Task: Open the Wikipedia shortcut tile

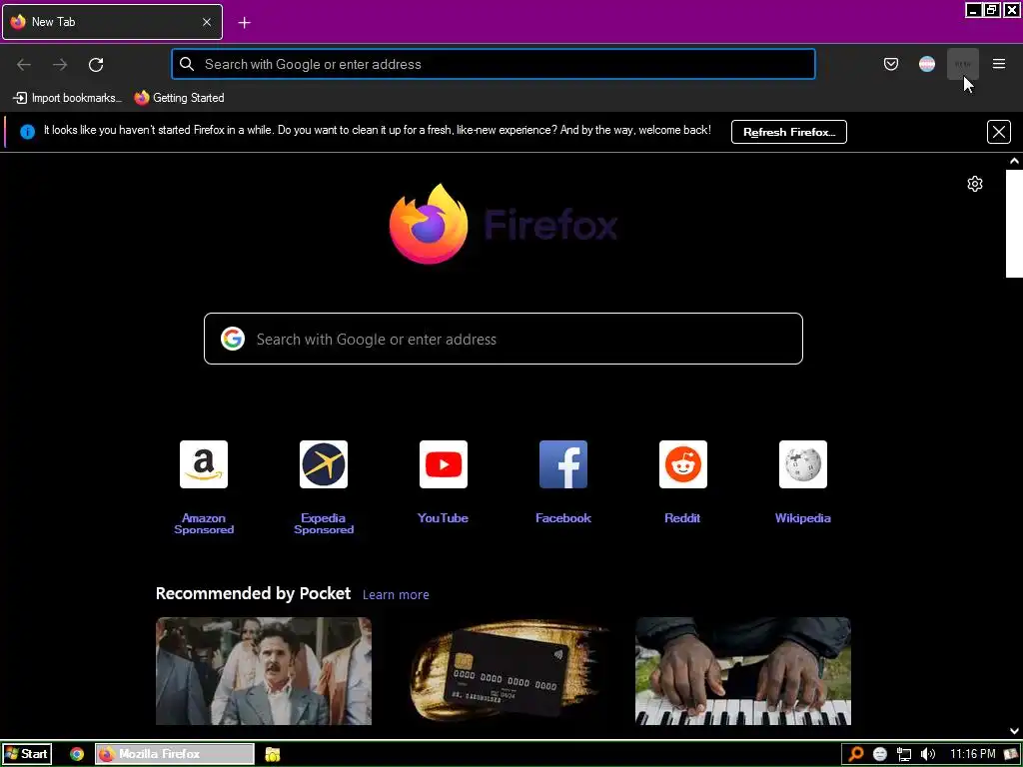Action: (803, 464)
